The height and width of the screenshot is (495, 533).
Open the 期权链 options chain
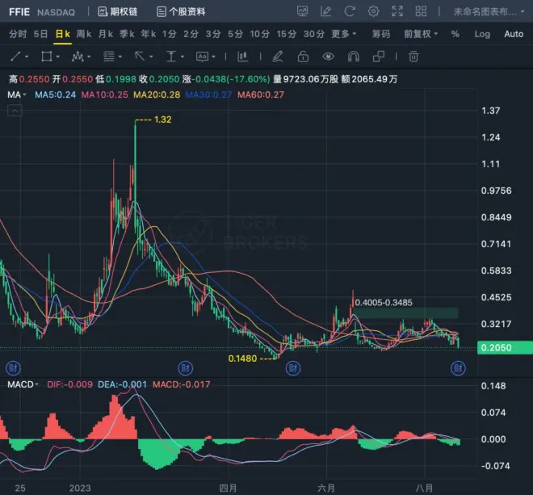[118, 12]
